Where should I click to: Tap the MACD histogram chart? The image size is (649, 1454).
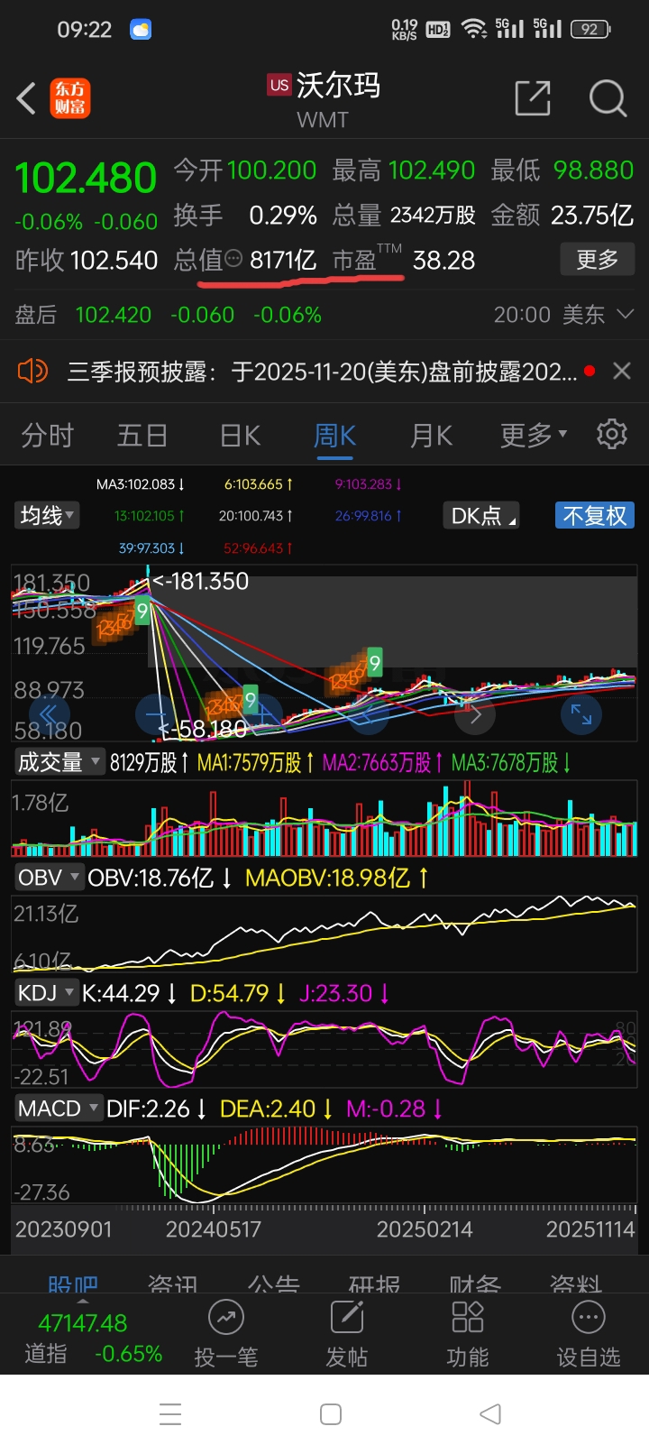324,1164
